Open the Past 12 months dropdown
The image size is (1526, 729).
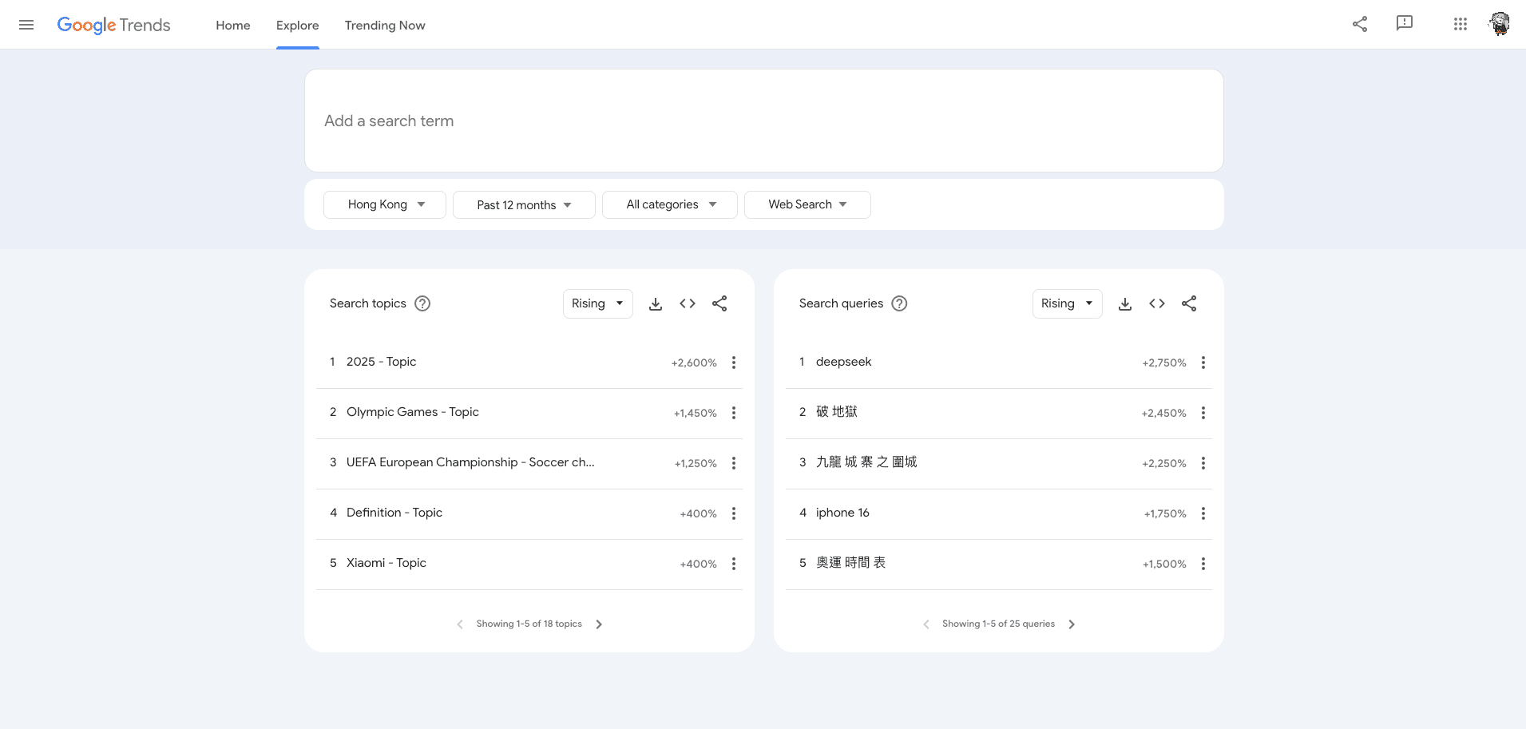click(524, 204)
